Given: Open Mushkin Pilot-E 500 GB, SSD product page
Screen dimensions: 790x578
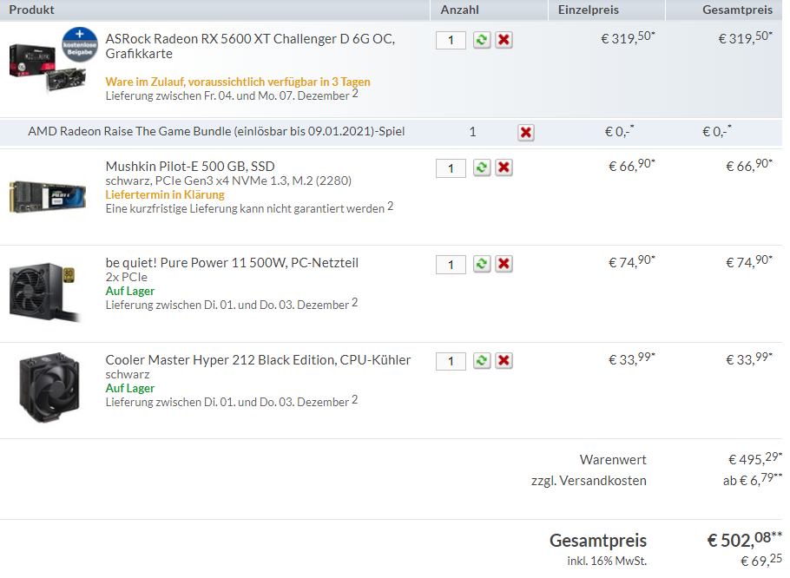Looking at the screenshot, I should tap(190, 166).
